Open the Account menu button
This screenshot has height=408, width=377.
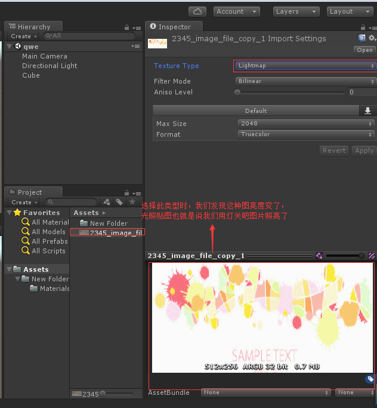(237, 11)
